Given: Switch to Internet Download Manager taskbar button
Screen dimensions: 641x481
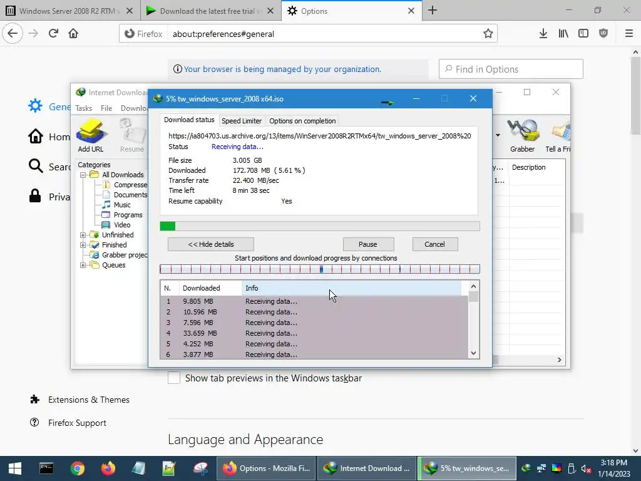Looking at the screenshot, I should pyautogui.click(x=367, y=468).
